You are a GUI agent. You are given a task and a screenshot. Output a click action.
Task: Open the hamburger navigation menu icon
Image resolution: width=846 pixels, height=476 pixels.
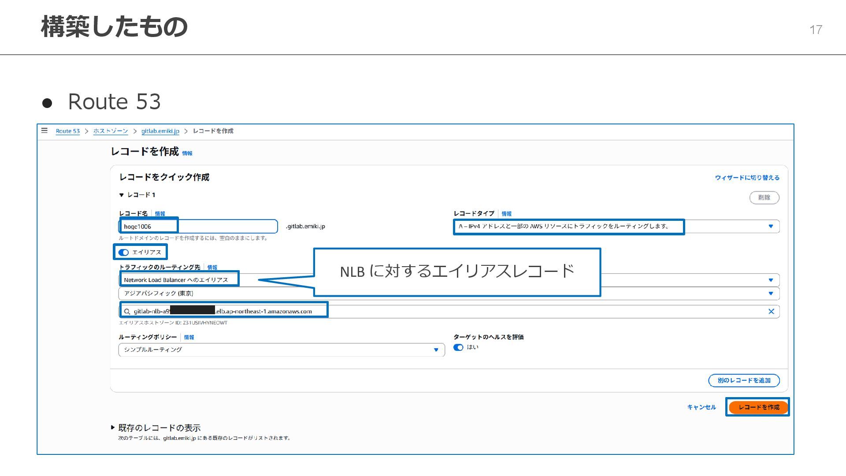(44, 130)
